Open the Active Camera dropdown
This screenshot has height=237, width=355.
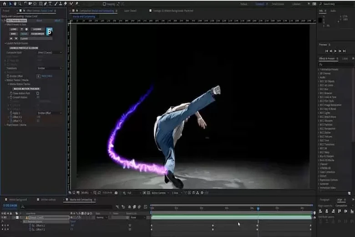(160, 193)
